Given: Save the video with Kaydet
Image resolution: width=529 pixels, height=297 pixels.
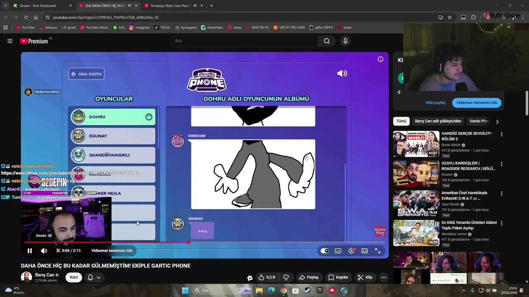Looking at the screenshot, I should click(x=338, y=277).
